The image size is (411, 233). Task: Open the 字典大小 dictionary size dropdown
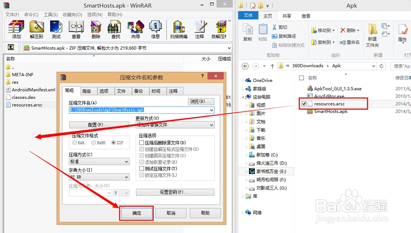tap(126, 177)
